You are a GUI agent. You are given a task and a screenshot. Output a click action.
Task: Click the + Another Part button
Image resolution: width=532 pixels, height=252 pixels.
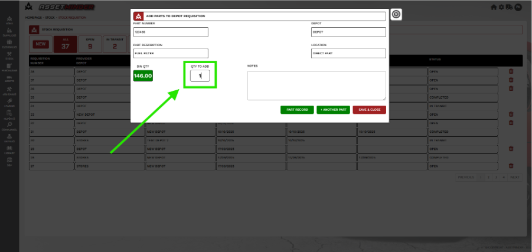pos(333,110)
